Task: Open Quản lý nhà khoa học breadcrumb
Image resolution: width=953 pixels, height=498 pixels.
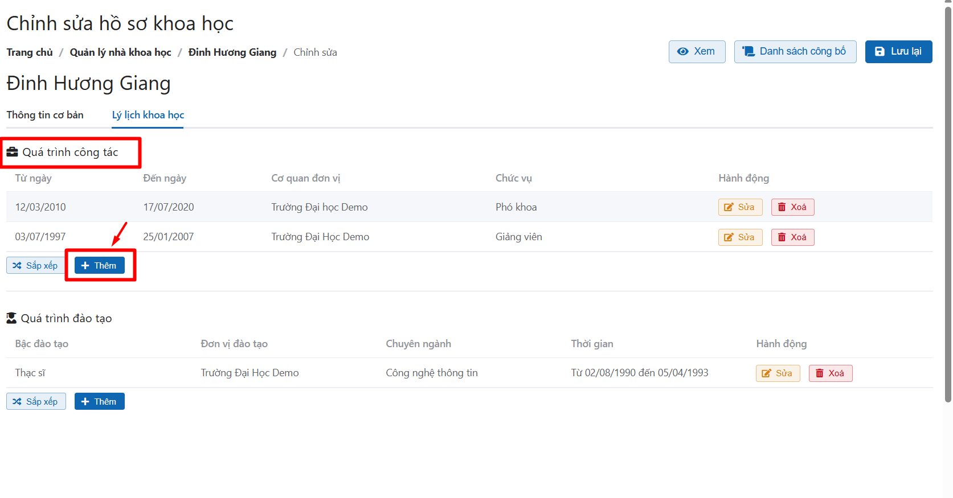Action: tap(120, 52)
